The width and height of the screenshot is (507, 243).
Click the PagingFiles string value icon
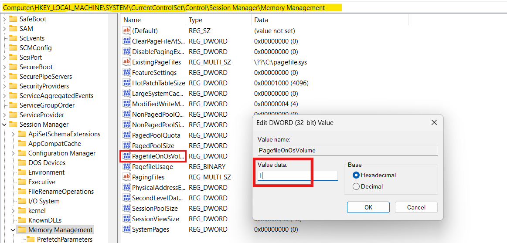click(x=126, y=177)
